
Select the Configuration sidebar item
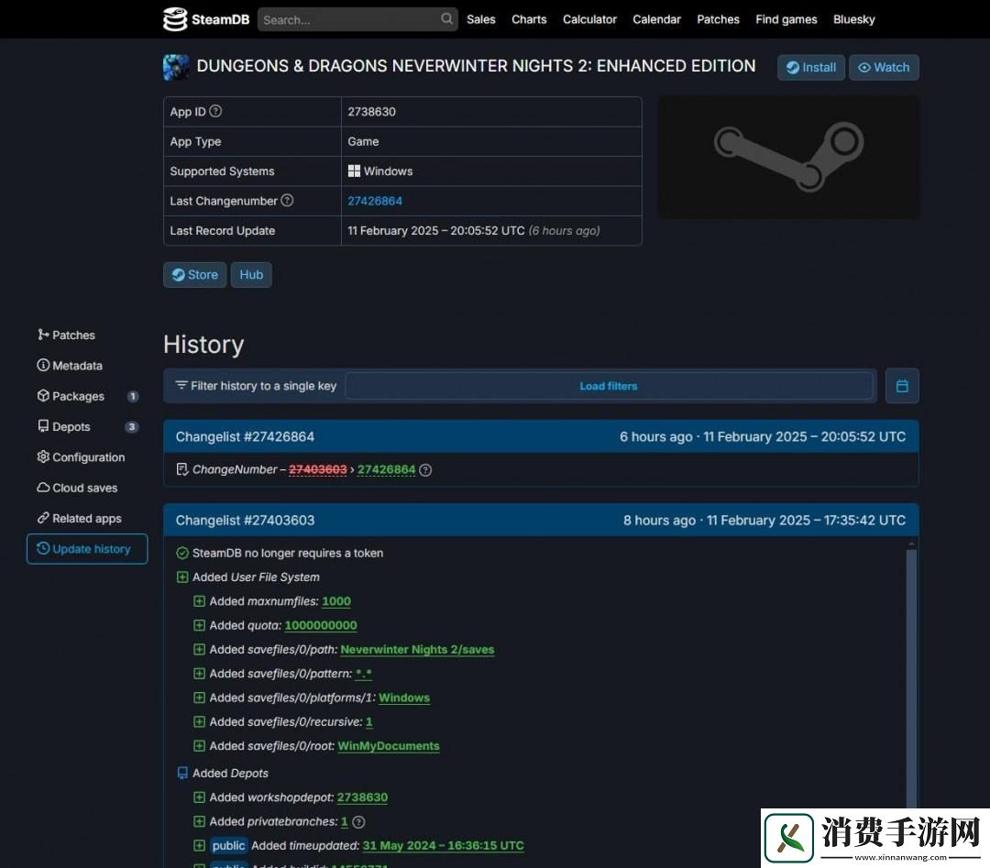(x=88, y=456)
